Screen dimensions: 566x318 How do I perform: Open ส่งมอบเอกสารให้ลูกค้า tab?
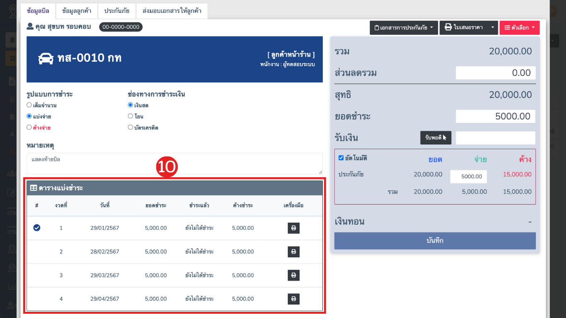172,11
